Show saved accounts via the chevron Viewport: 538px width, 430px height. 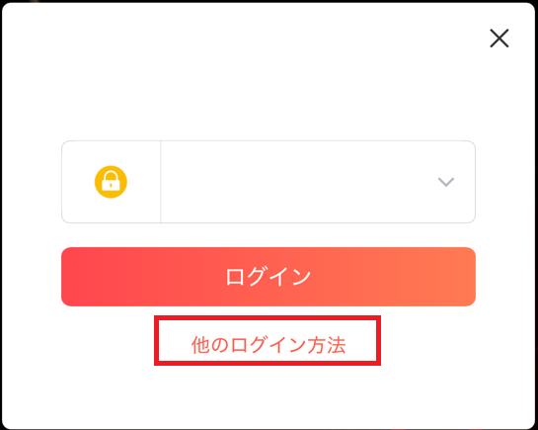point(446,182)
